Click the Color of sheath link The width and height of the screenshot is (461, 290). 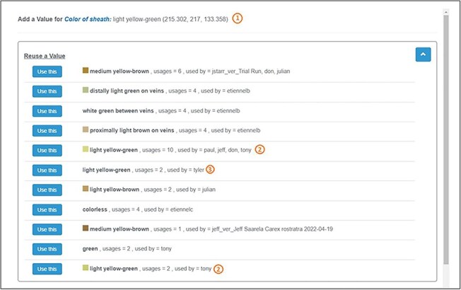tap(88, 19)
